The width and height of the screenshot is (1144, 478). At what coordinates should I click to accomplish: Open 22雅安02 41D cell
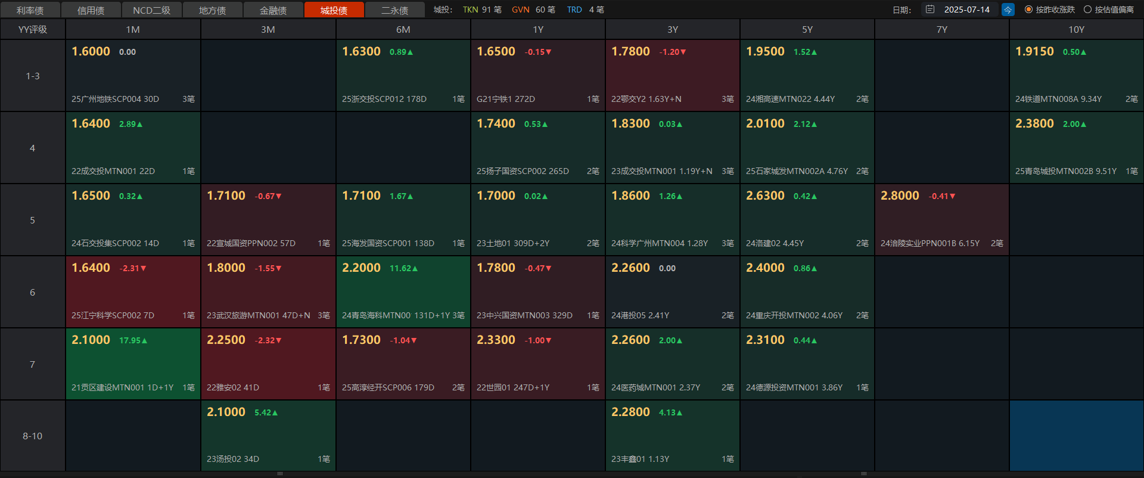coord(268,364)
